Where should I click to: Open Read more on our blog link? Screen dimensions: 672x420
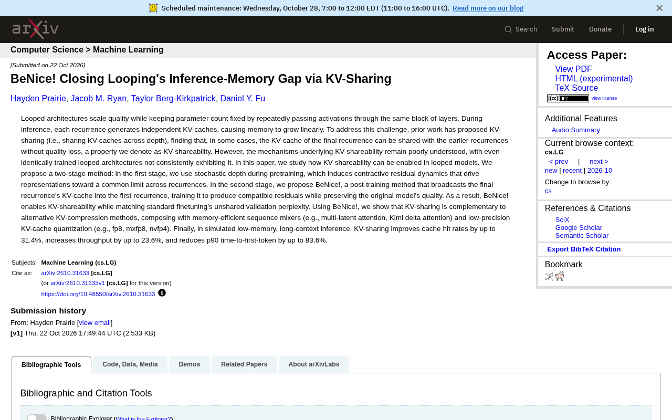(488, 8)
